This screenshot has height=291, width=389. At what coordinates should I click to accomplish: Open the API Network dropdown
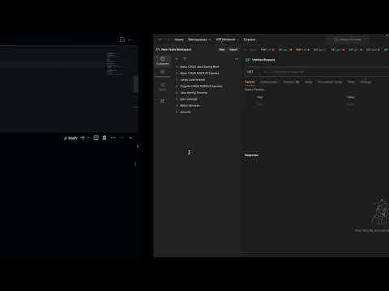click(227, 40)
